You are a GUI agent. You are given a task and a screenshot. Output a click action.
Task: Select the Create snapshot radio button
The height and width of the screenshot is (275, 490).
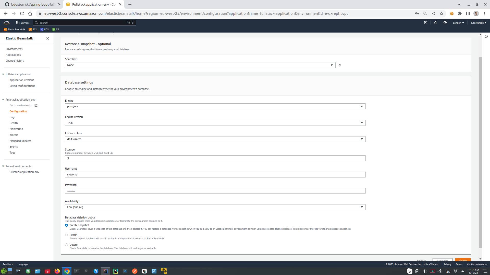pos(67,225)
